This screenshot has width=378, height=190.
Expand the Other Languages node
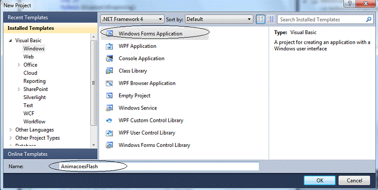click(10, 130)
